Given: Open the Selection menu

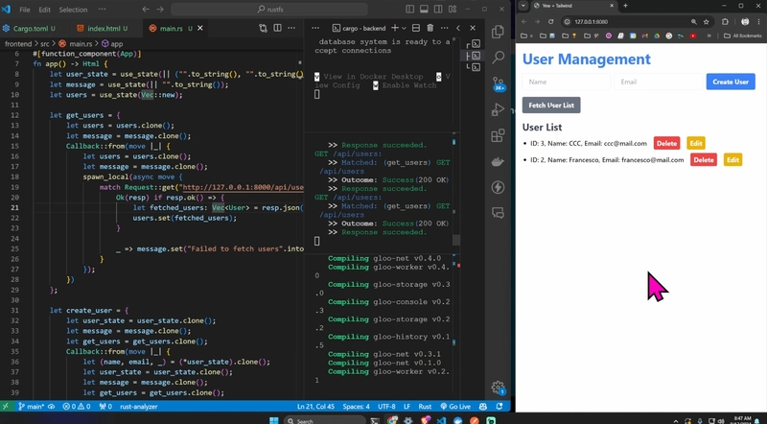Looking at the screenshot, I should point(73,10).
